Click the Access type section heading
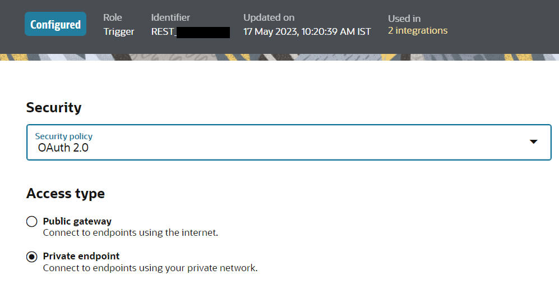Screen dimensions: 559x288 point(66,193)
